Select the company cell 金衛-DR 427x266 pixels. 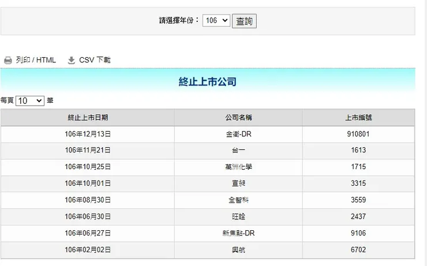[x=238, y=134]
